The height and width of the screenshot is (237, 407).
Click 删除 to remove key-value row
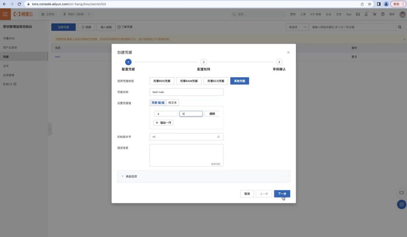click(212, 114)
